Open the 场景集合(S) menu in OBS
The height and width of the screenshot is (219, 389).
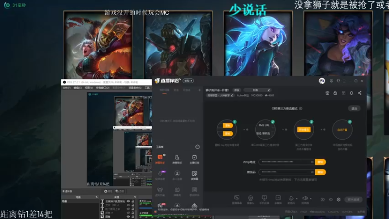135,88
